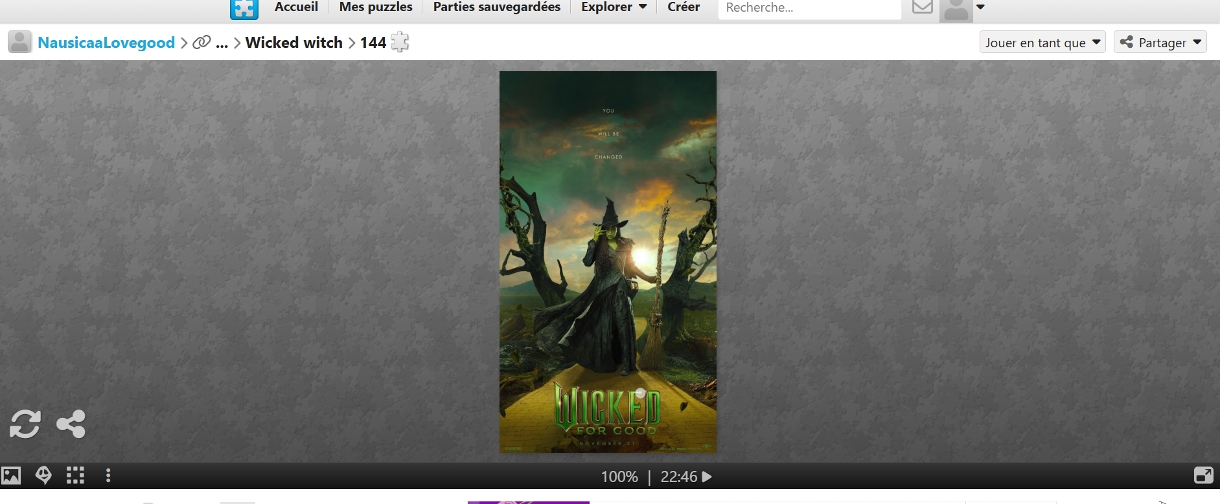The width and height of the screenshot is (1220, 504).
Task: Go to Accueil page
Action: (296, 7)
